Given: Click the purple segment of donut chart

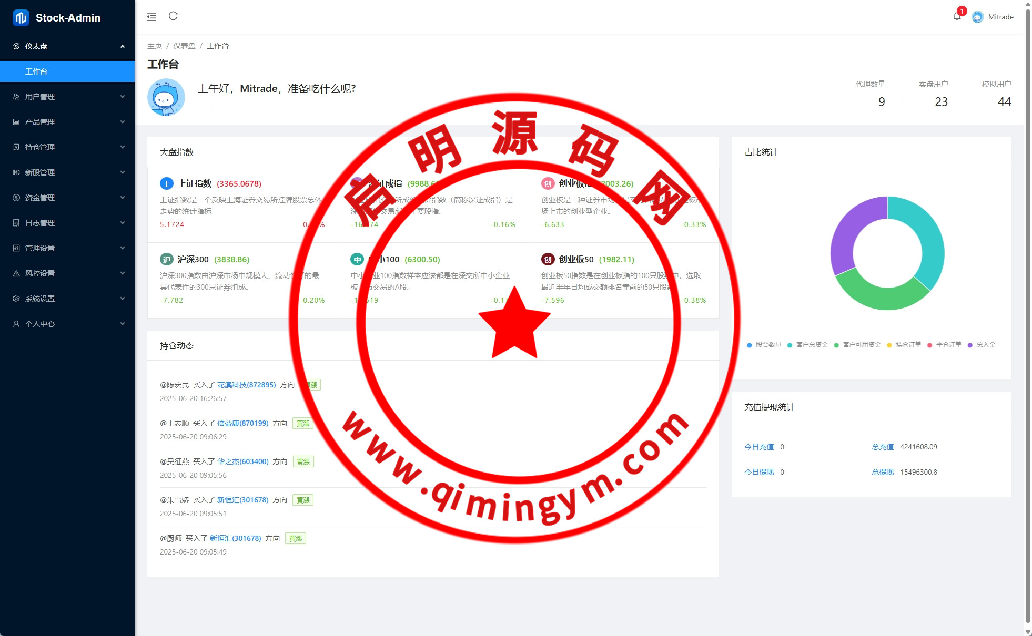Looking at the screenshot, I should pos(848,229).
